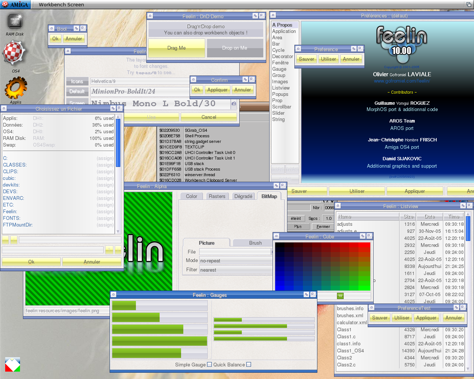This screenshot has height=379, width=474.
Task: Select the Class1_OS4 row in Listview
Action: pyautogui.click(x=400, y=351)
